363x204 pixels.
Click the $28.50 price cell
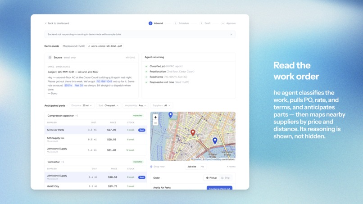point(112,140)
